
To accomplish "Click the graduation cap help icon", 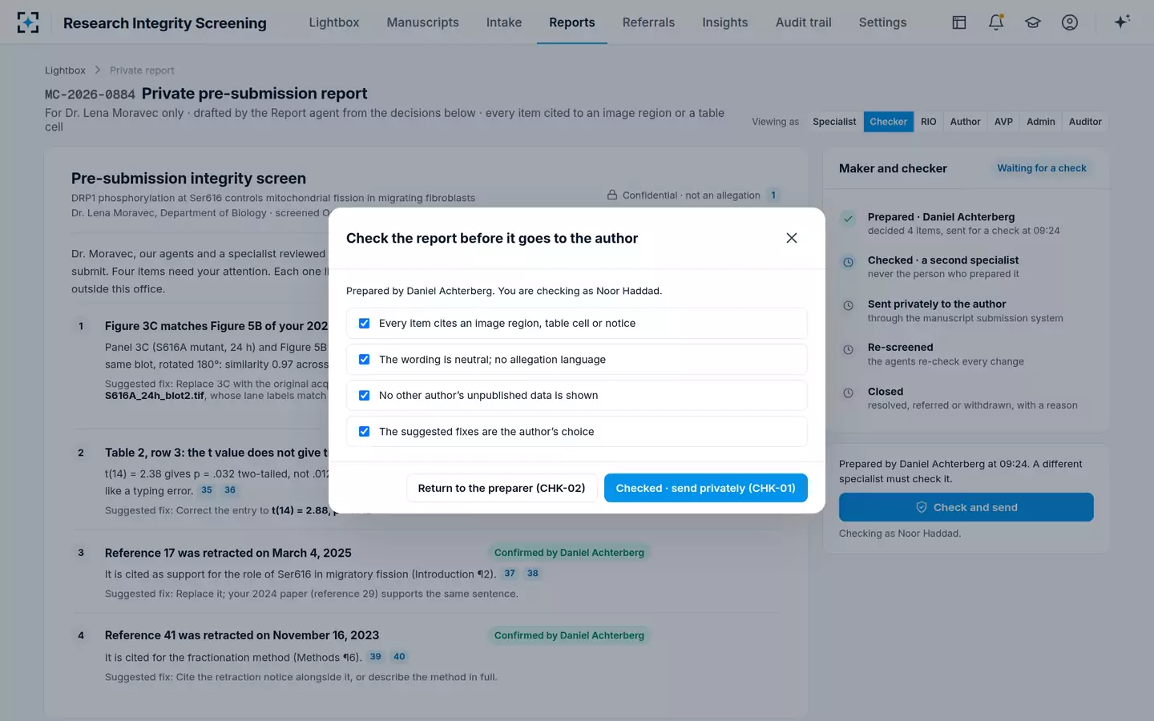I will (1033, 22).
